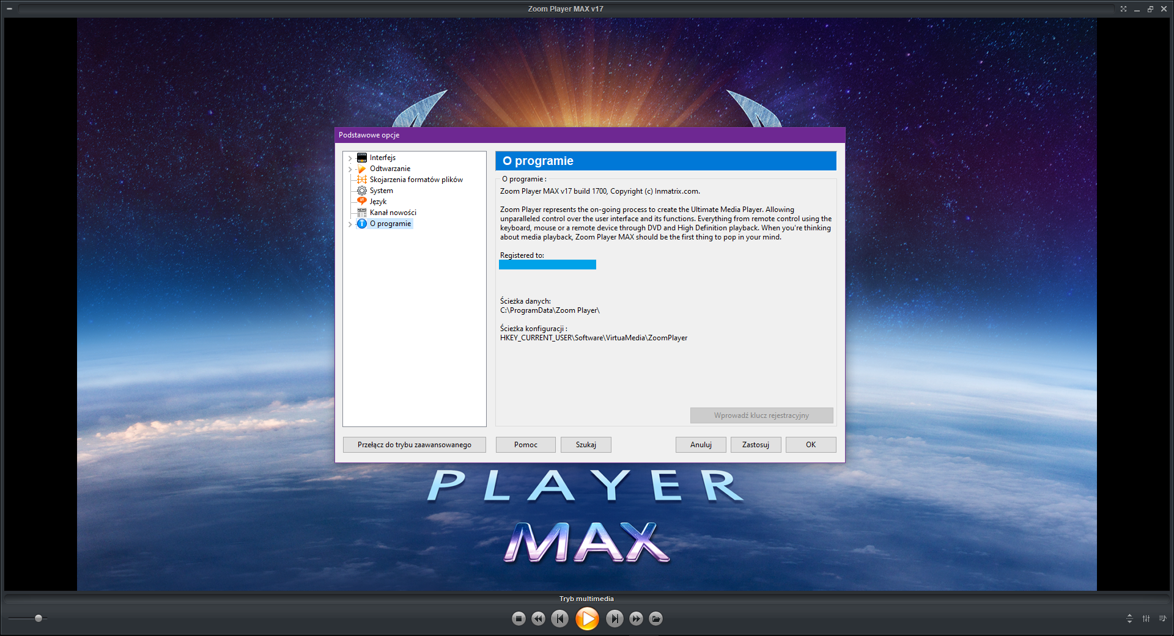This screenshot has height=636, width=1174.
Task: Click the Podstawowe opcje dialog title bar
Action: [590, 135]
